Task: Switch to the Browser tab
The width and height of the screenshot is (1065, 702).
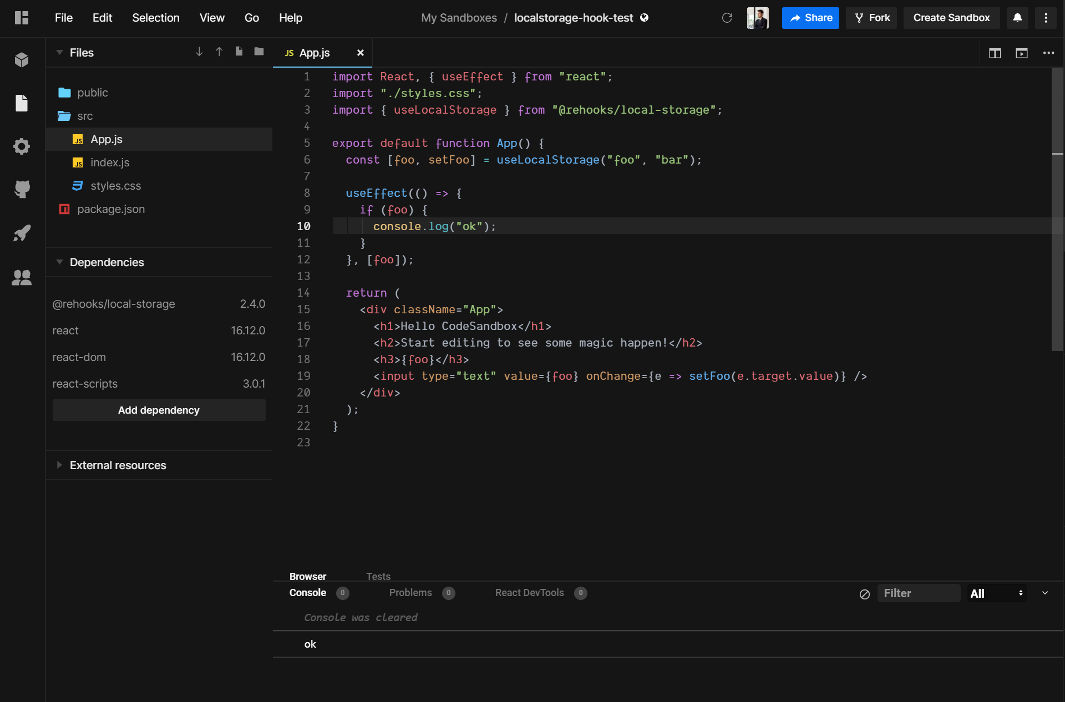Action: click(308, 576)
